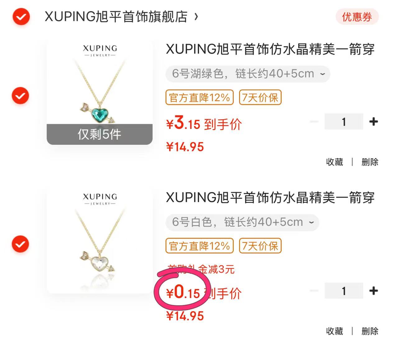This screenshot has height=345, width=398.
Task: Open the 优惠券 coupon button
Action: click(x=357, y=17)
